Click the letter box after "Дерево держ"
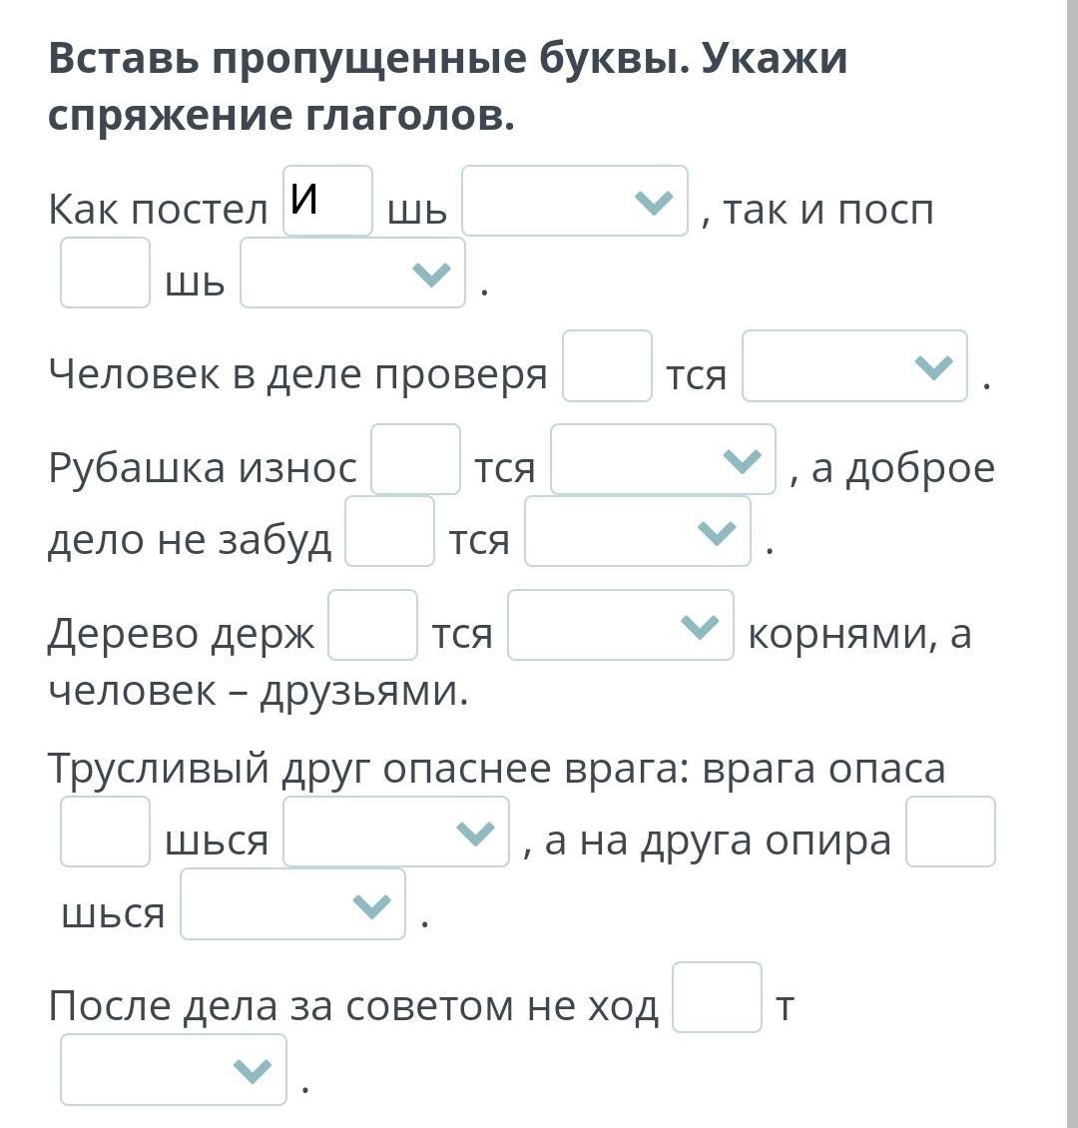 [x=372, y=625]
